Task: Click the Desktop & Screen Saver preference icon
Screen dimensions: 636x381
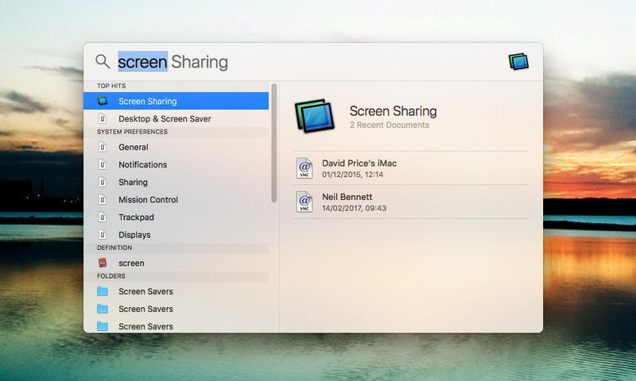Action: pos(103,118)
